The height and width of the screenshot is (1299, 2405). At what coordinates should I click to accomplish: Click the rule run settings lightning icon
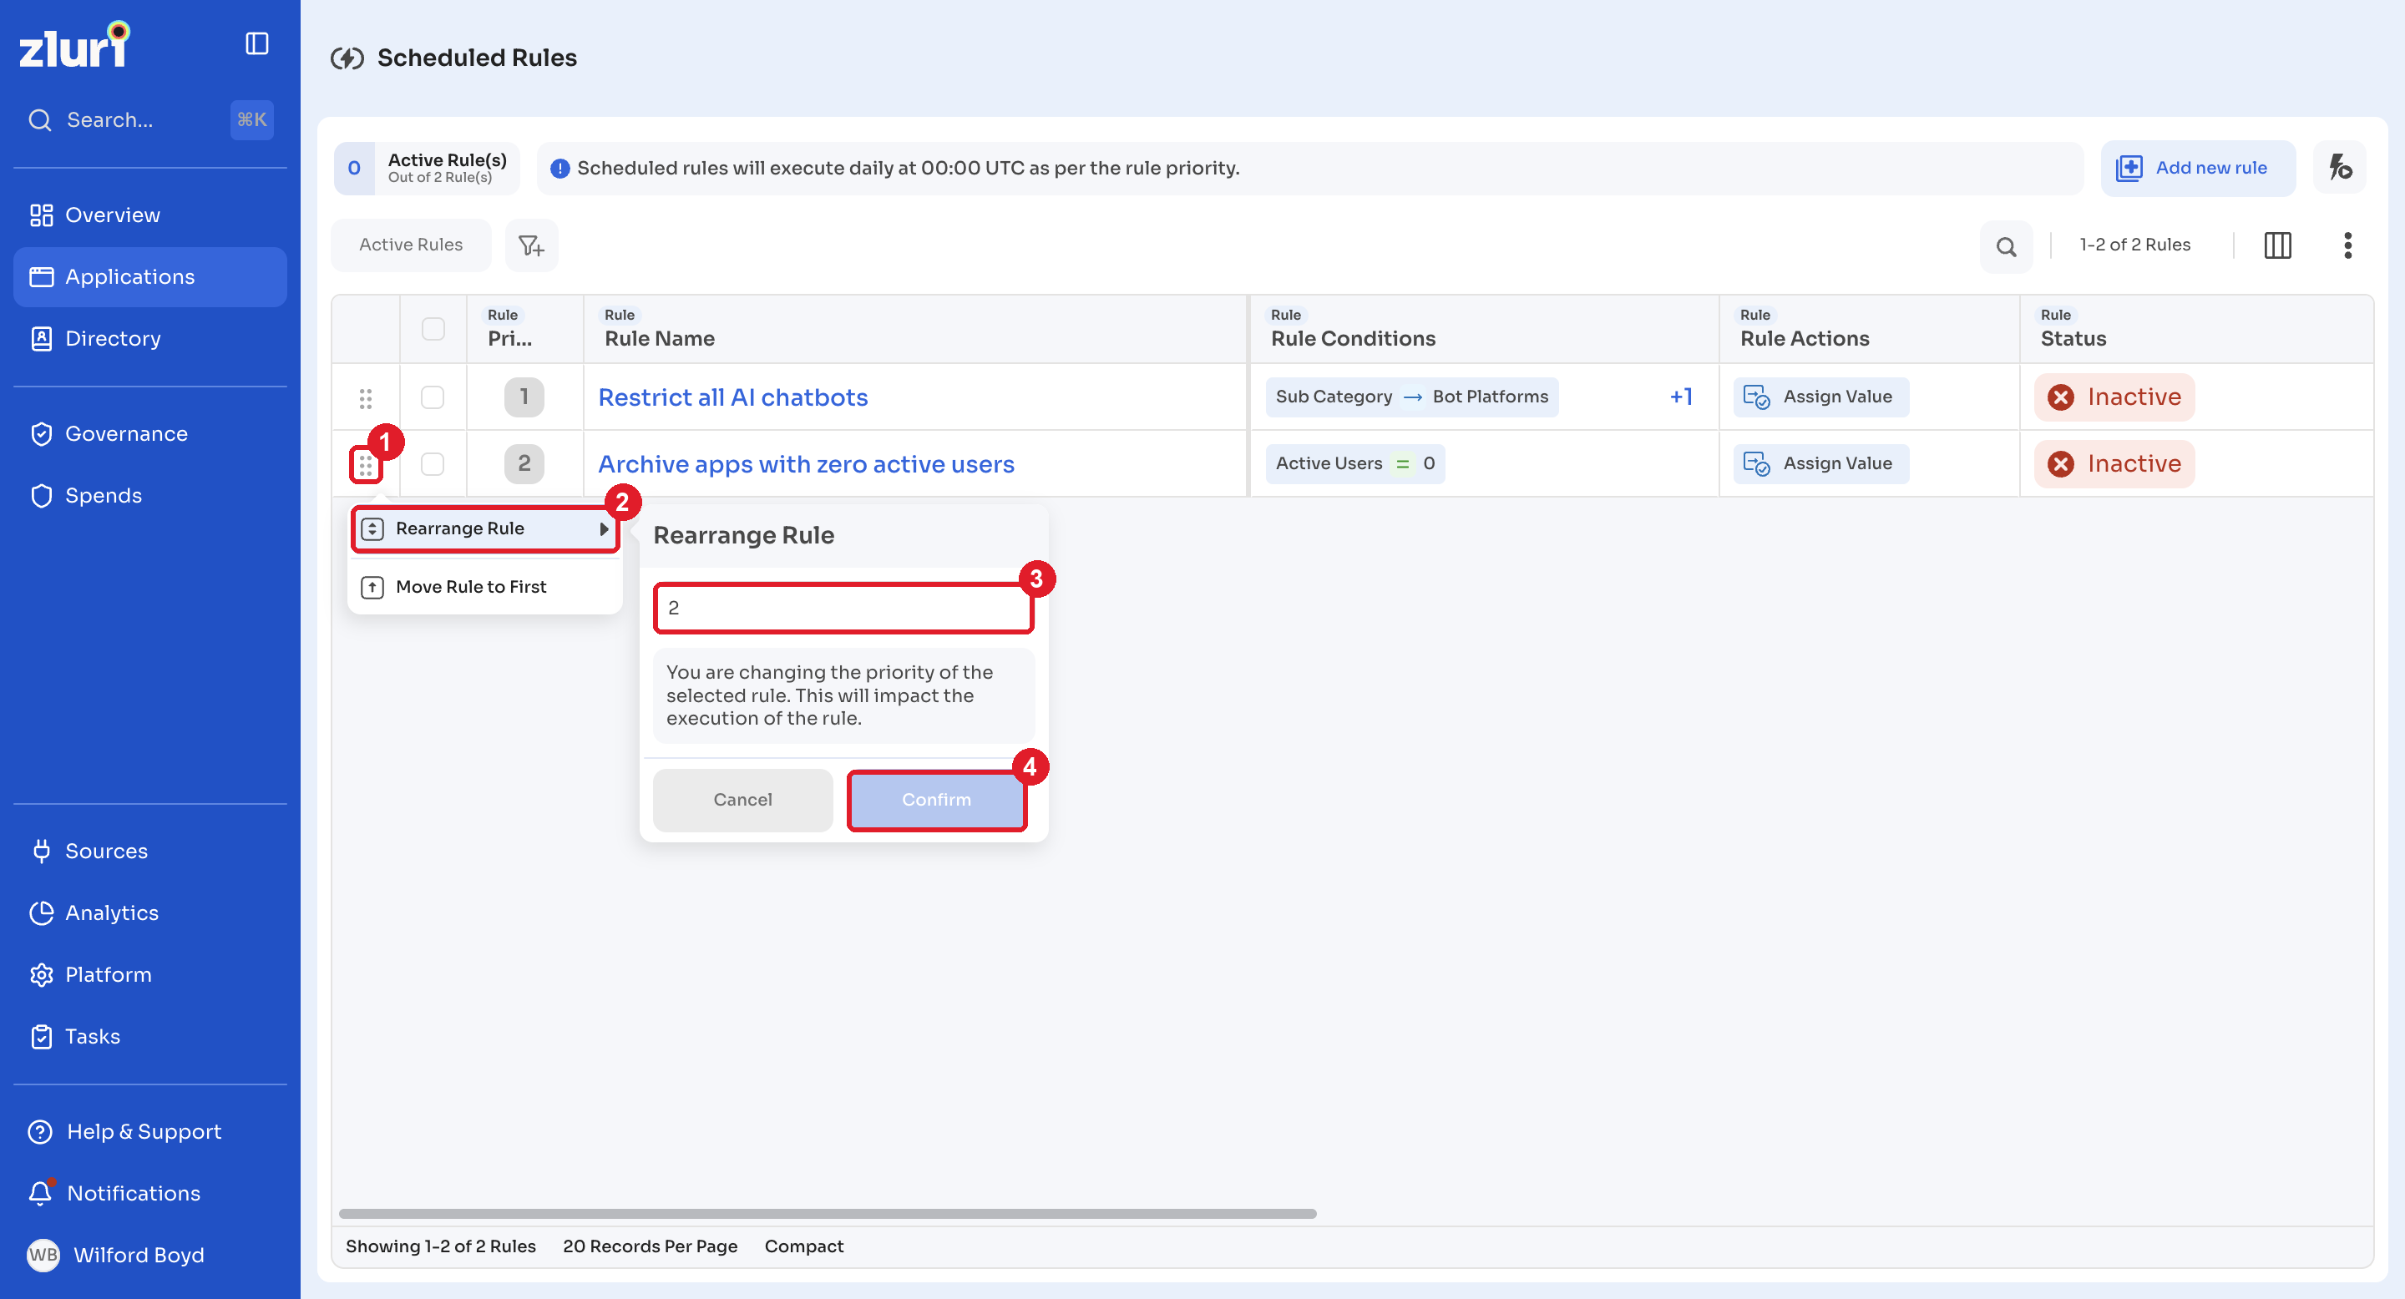point(2340,168)
